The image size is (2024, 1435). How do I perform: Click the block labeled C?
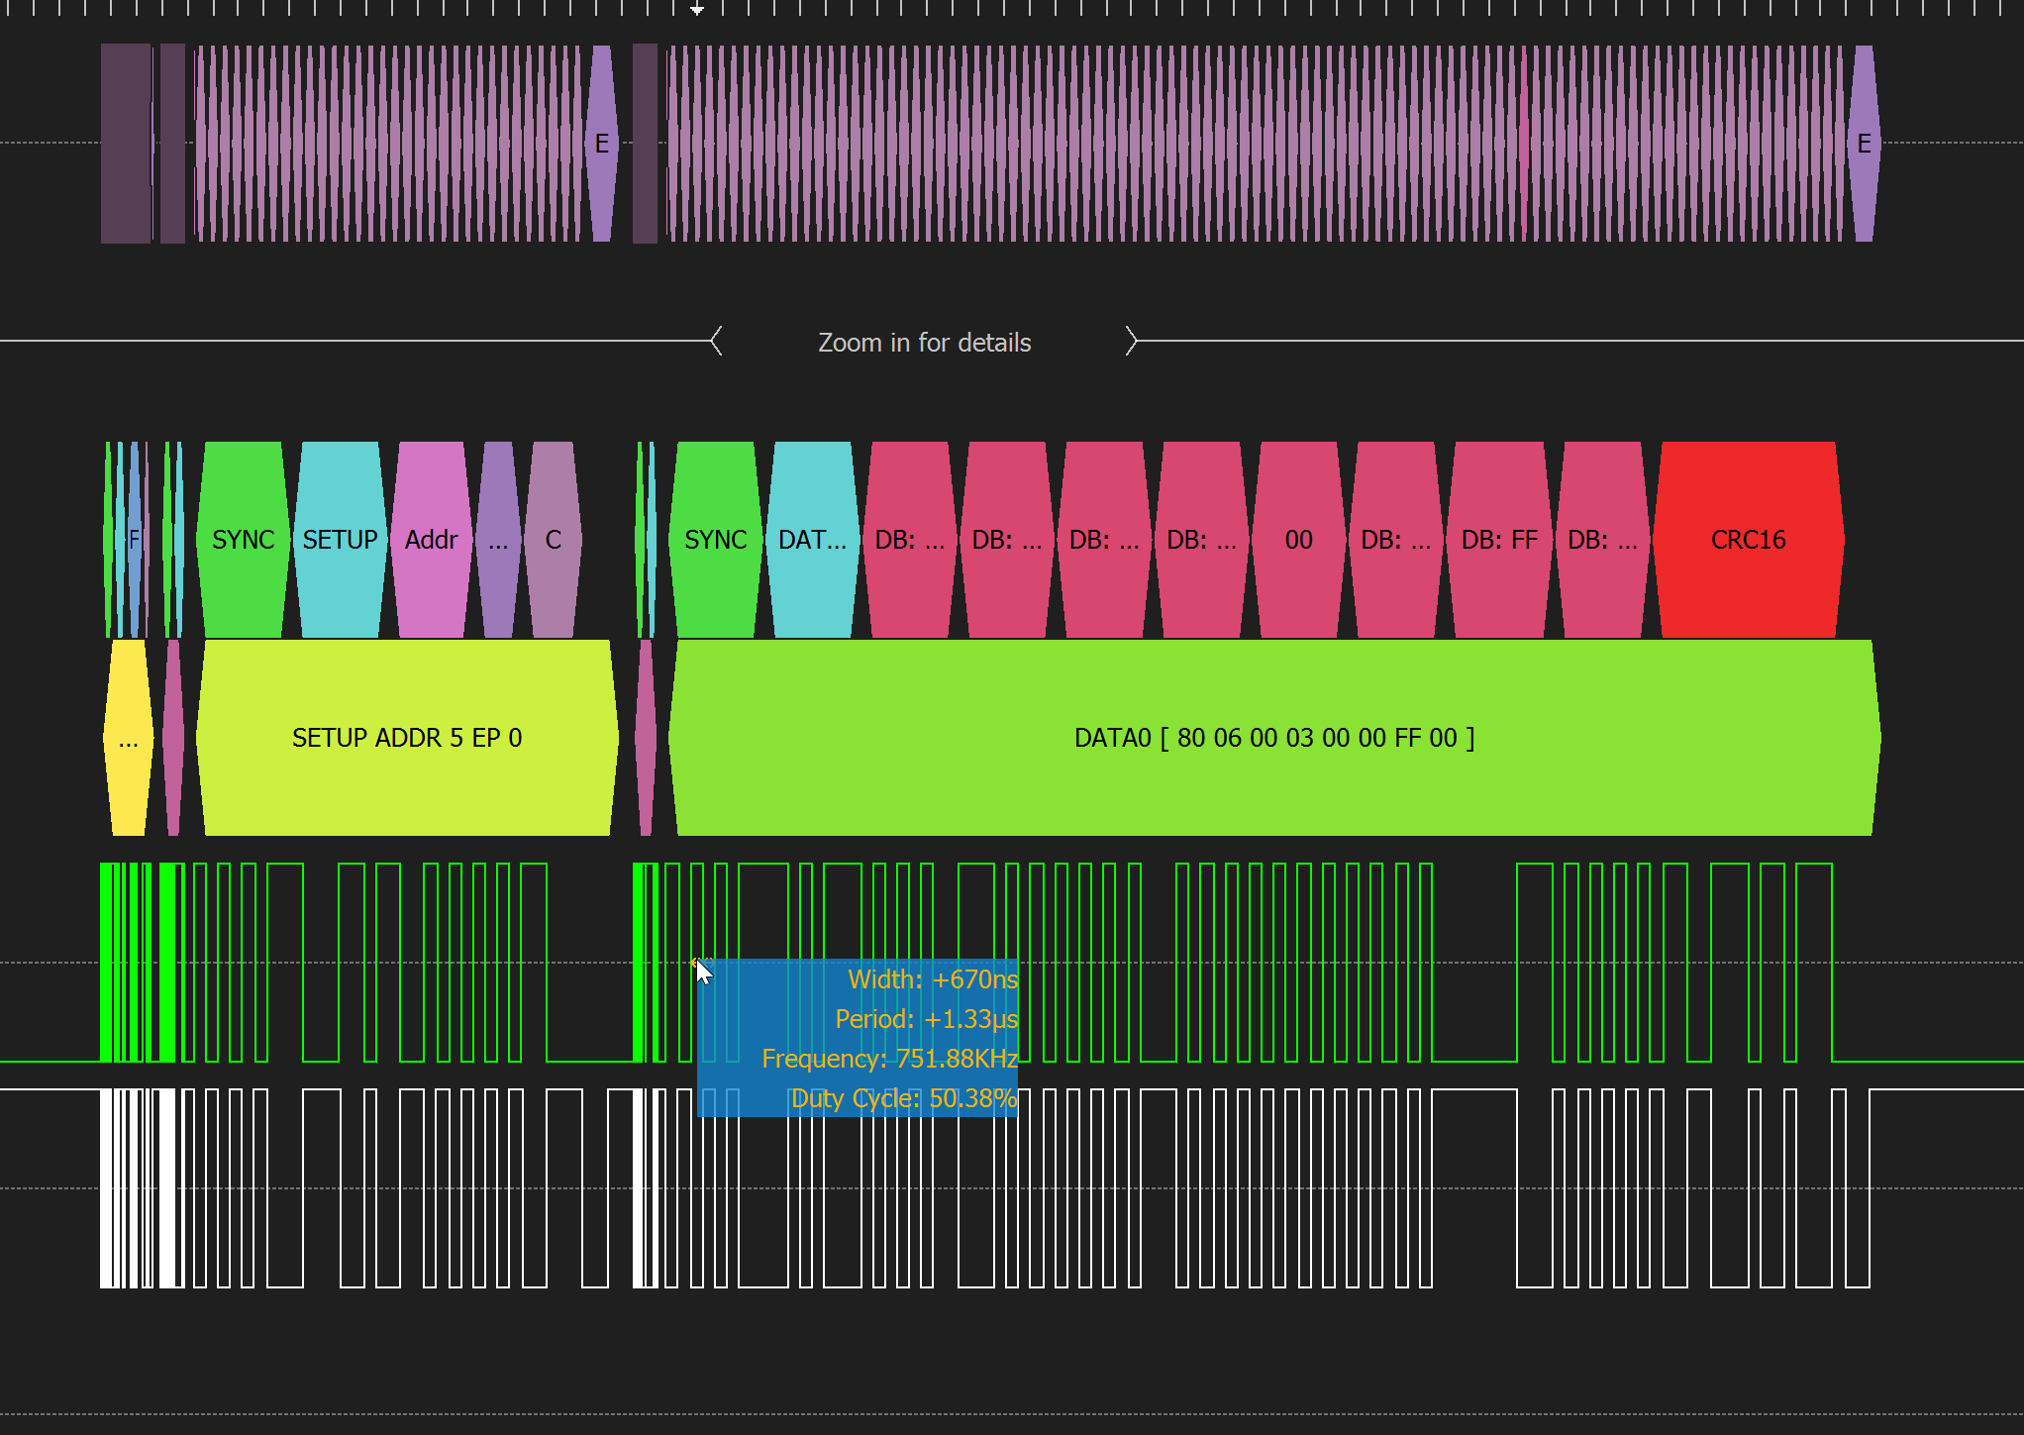[x=553, y=540]
